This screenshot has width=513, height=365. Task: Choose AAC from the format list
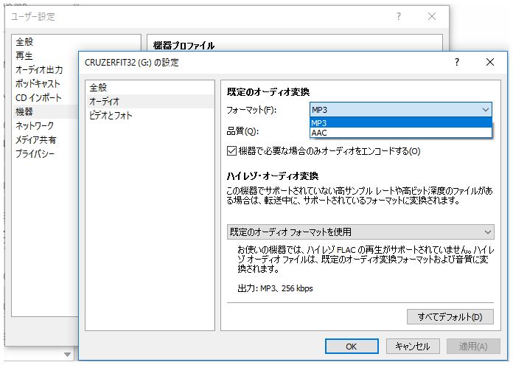[x=400, y=133]
